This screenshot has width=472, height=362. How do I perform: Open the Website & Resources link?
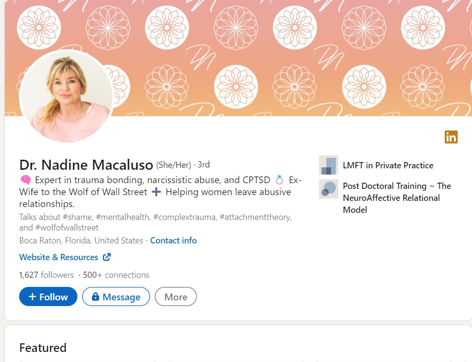65,257
